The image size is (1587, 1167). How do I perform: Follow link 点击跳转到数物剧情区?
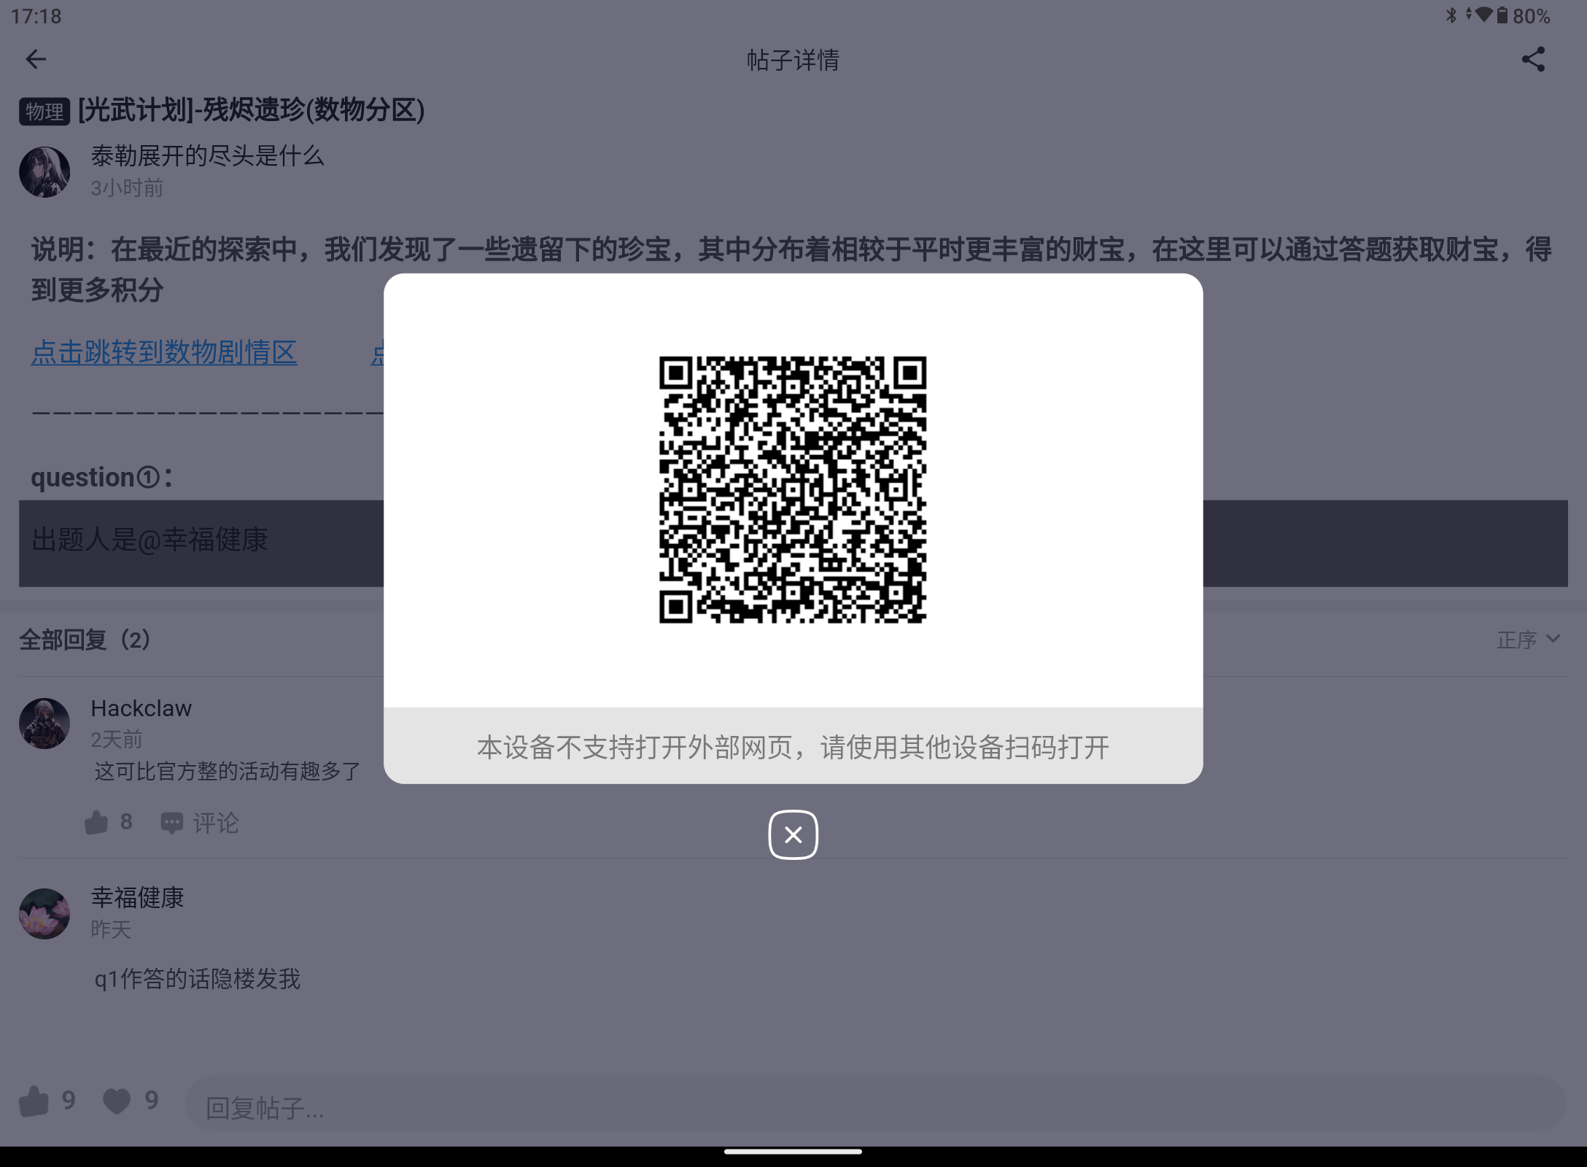point(164,352)
